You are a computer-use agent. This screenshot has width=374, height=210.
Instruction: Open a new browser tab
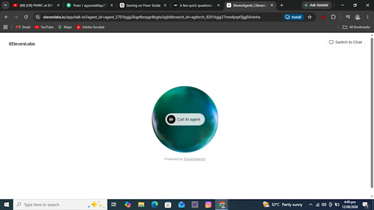(x=282, y=5)
